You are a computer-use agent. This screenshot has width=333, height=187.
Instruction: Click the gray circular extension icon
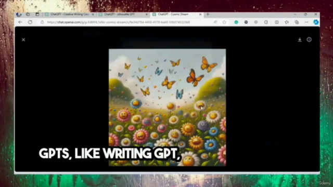tap(256, 22)
